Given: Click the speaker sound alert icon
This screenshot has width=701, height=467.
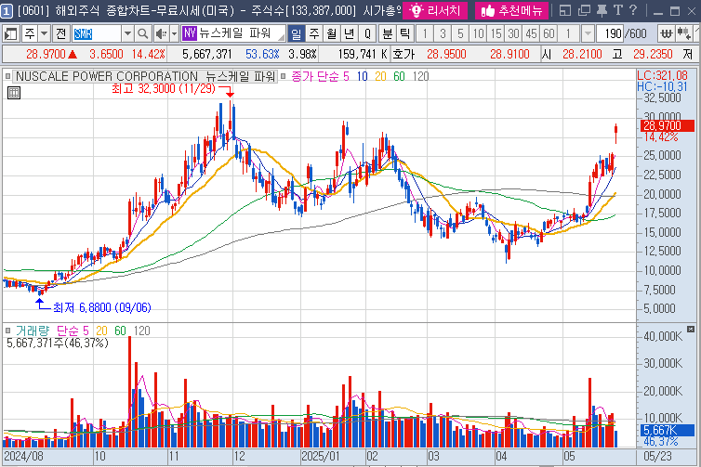Looking at the screenshot, I should (161, 33).
